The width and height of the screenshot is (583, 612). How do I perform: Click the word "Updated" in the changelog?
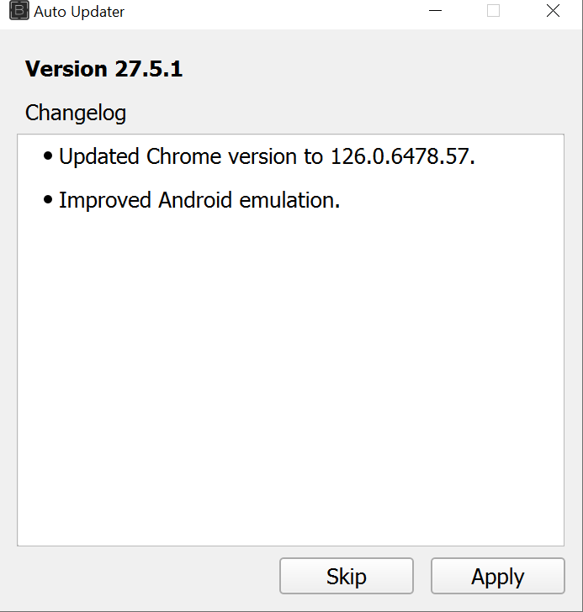click(x=98, y=156)
